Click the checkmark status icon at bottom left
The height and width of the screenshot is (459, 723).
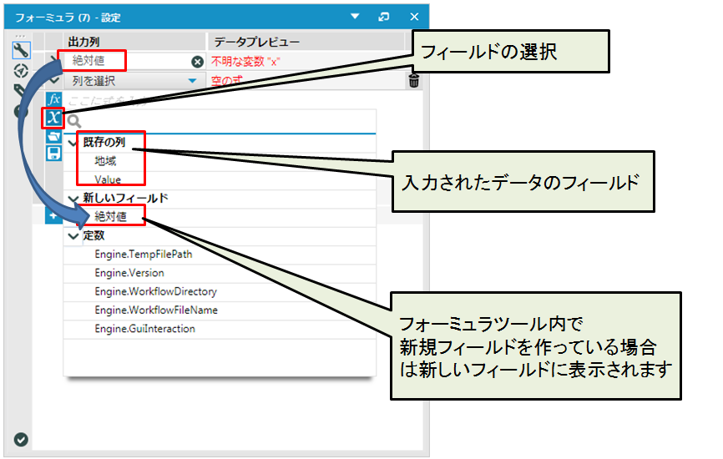pos(21,440)
